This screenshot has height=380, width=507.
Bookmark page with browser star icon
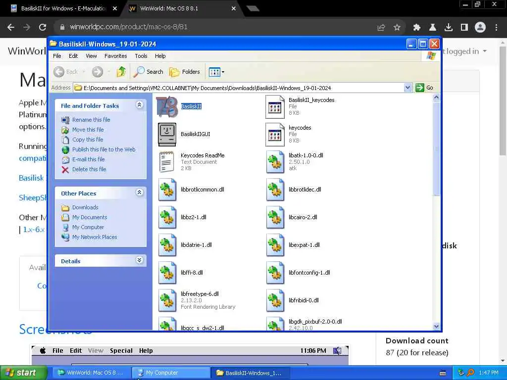coord(397,28)
